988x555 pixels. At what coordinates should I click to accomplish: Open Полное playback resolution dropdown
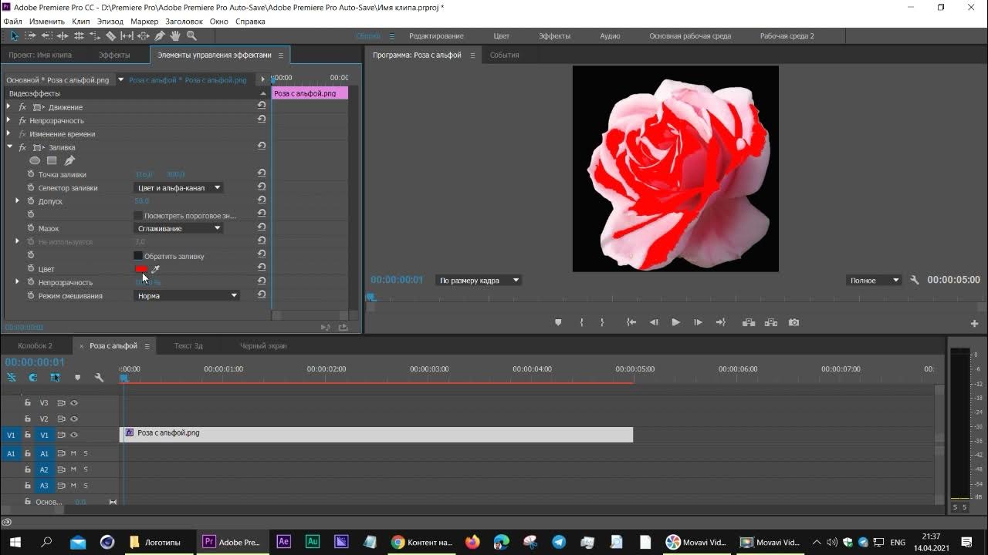(x=874, y=280)
